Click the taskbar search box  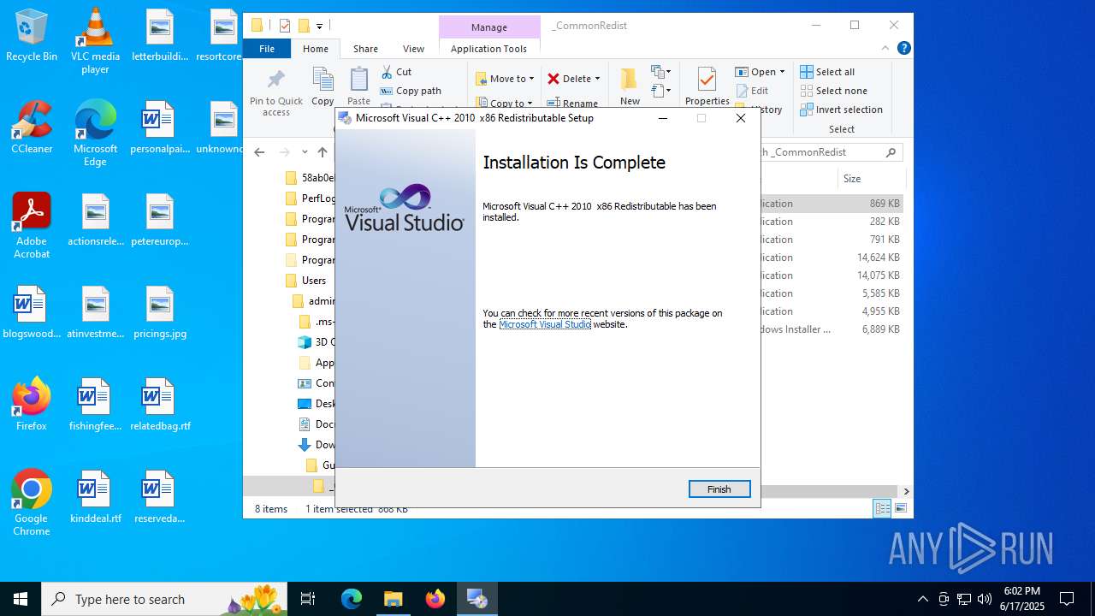(165, 599)
